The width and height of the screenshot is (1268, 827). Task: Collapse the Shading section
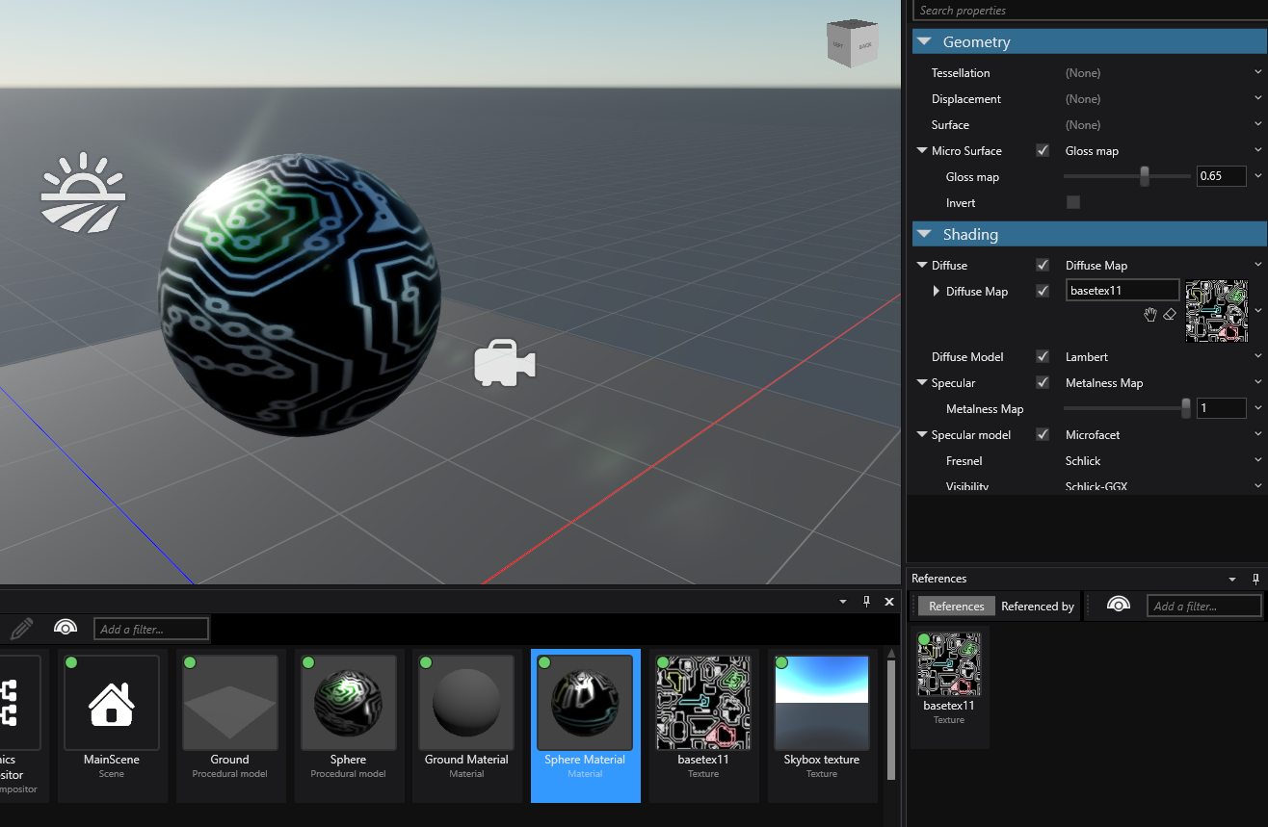point(924,234)
